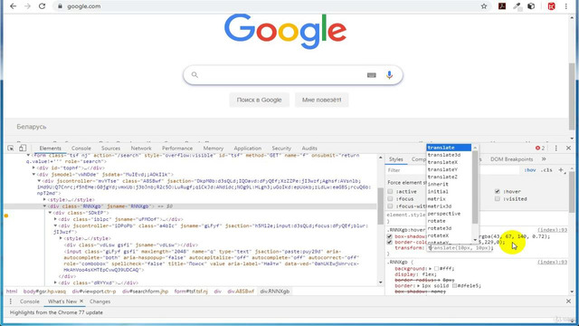Image resolution: width=579 pixels, height=326 pixels.
Task: Open the Console tab in DevTools toolbar
Action: (81, 149)
